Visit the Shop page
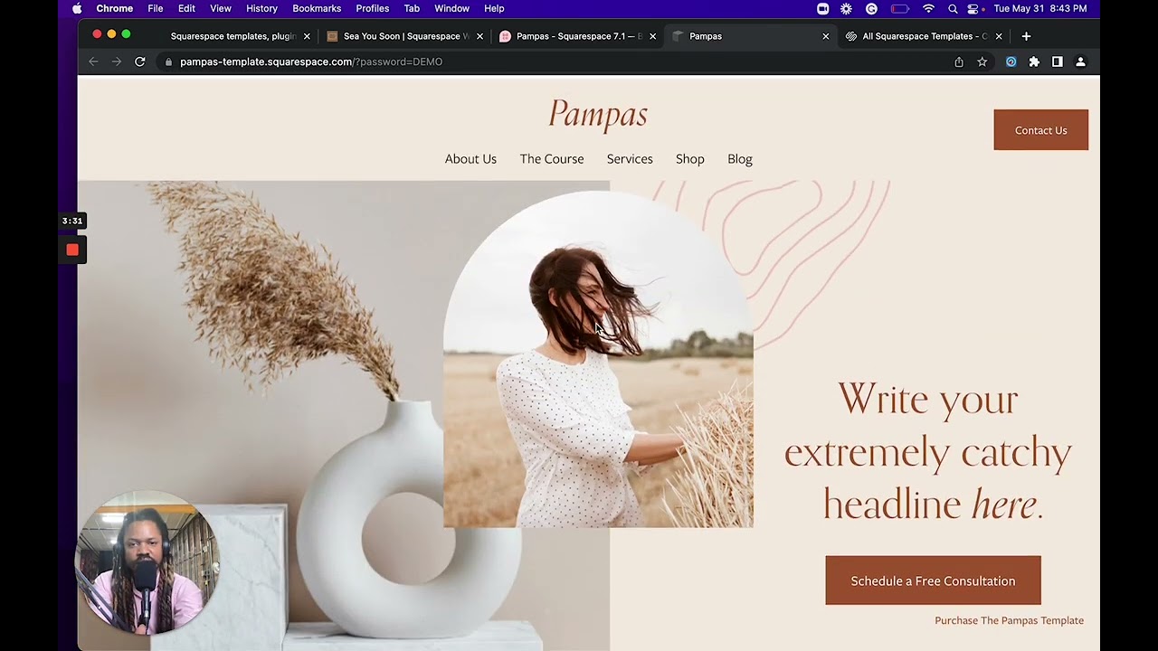The height and width of the screenshot is (651, 1158). [689, 158]
